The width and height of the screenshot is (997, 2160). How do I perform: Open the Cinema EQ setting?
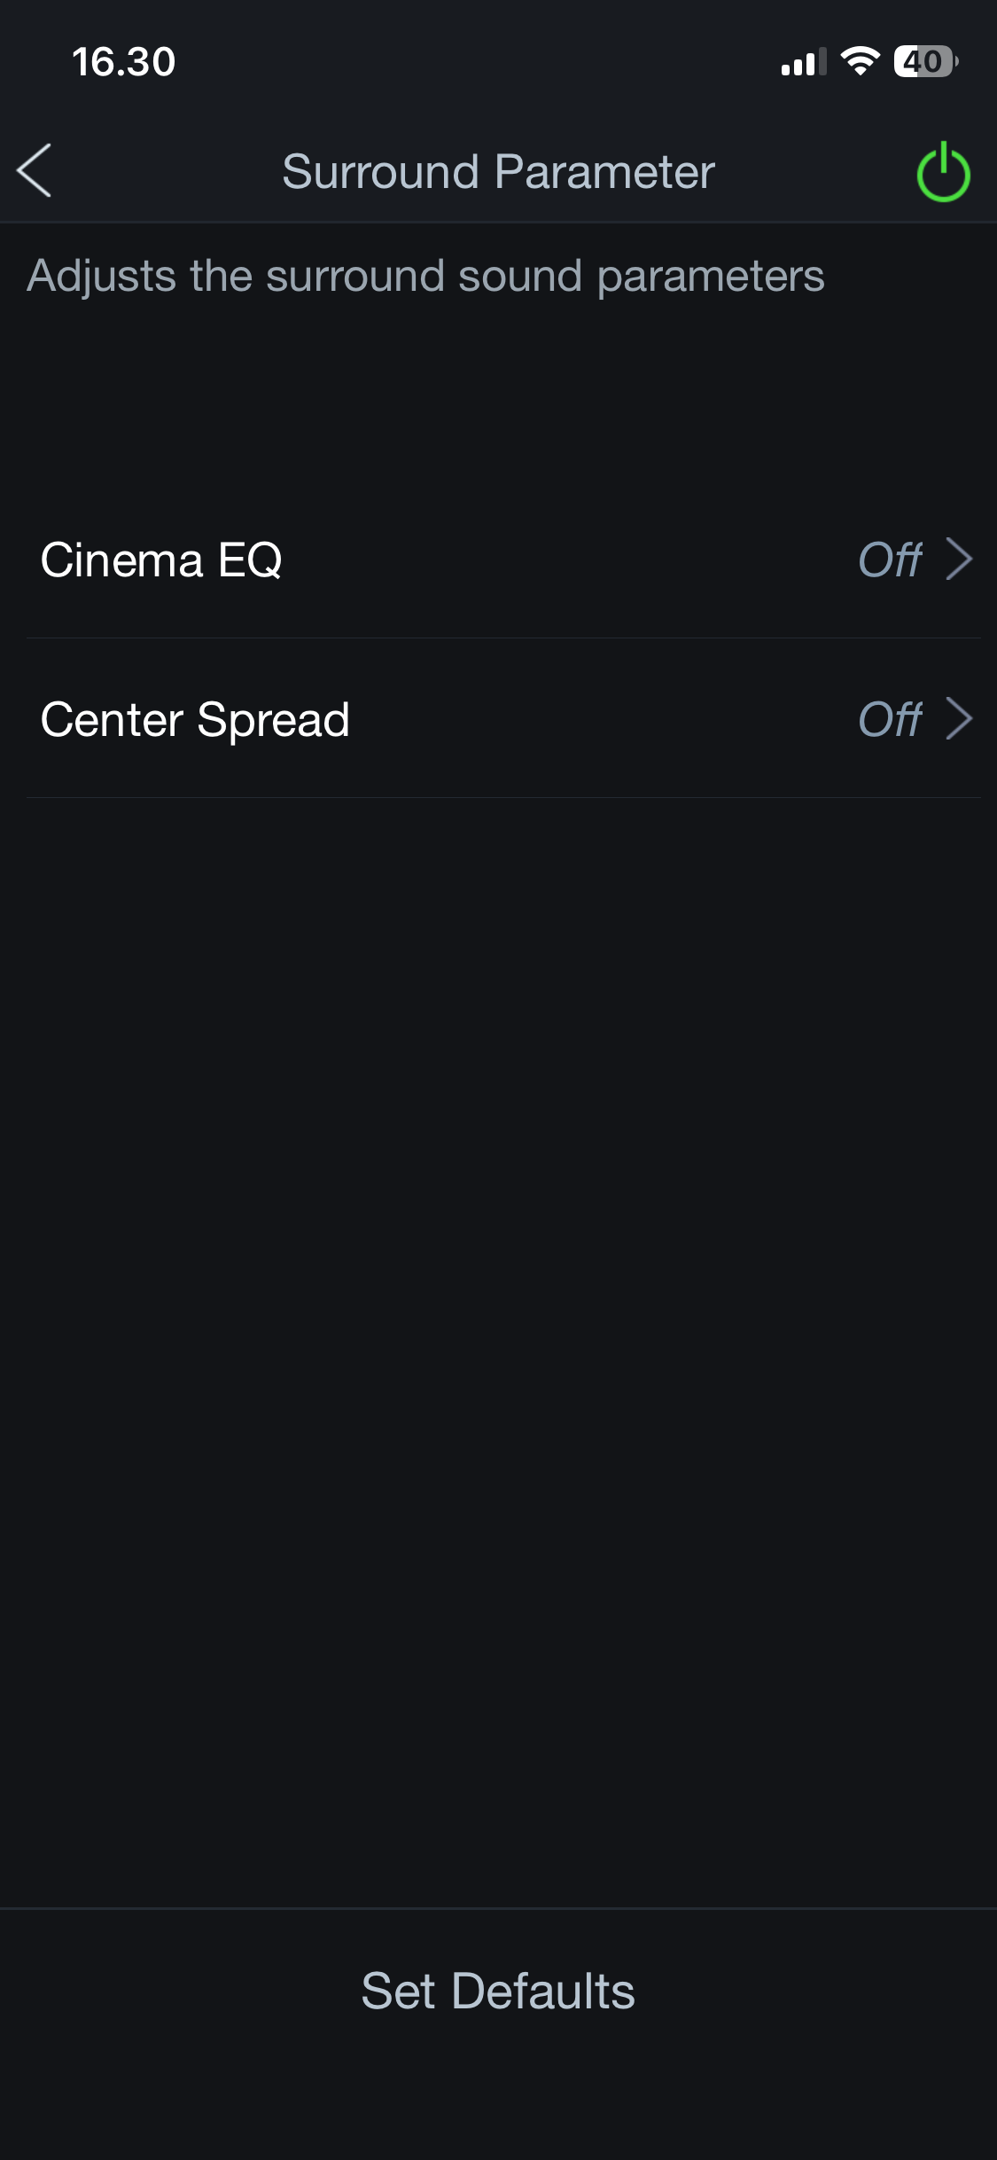click(x=498, y=560)
